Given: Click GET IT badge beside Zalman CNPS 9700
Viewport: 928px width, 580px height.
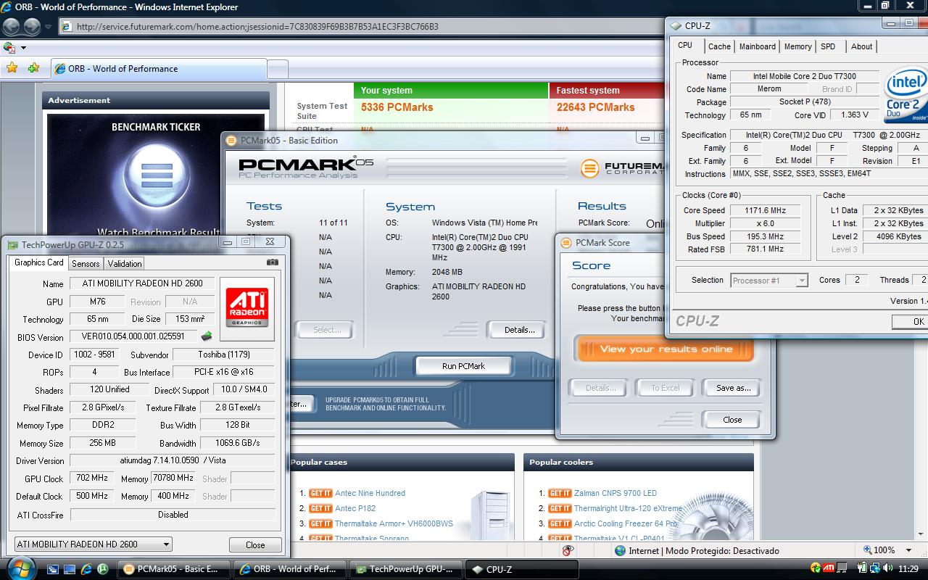Looking at the screenshot, I should coord(560,493).
